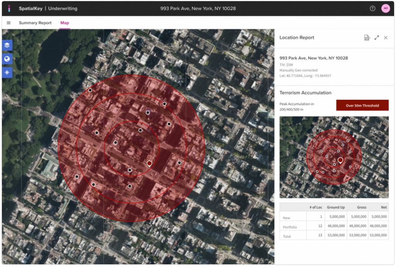Open the help menu via question mark icon
Viewport: 396px width, 267px height.
click(372, 8)
